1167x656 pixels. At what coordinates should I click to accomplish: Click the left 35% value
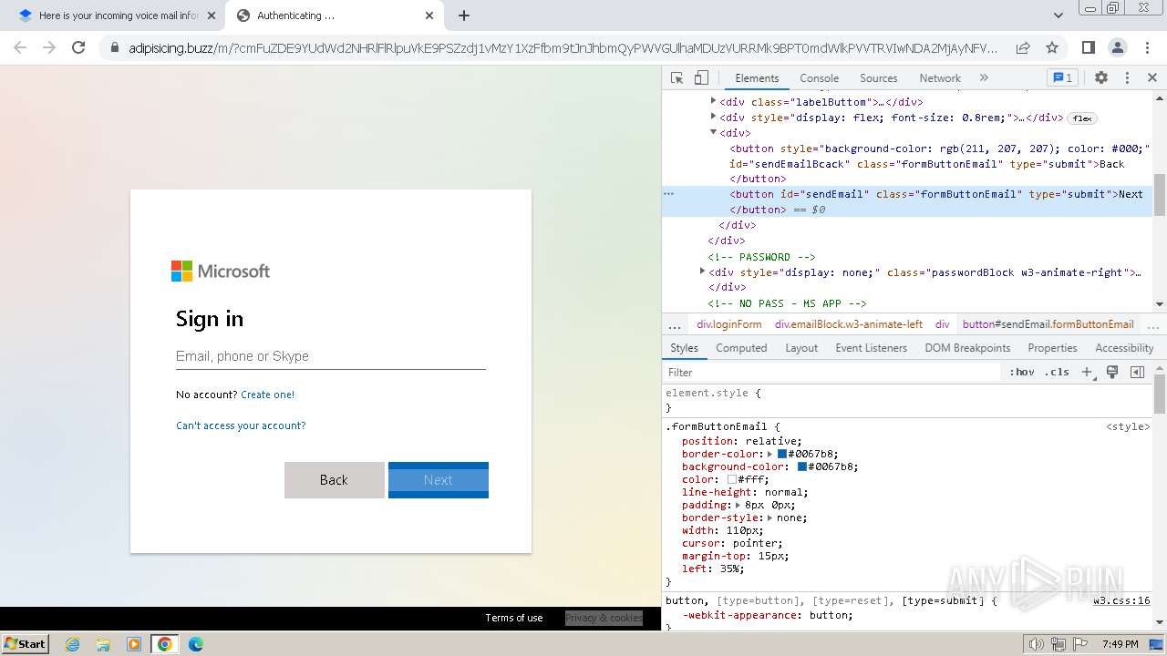pos(731,569)
